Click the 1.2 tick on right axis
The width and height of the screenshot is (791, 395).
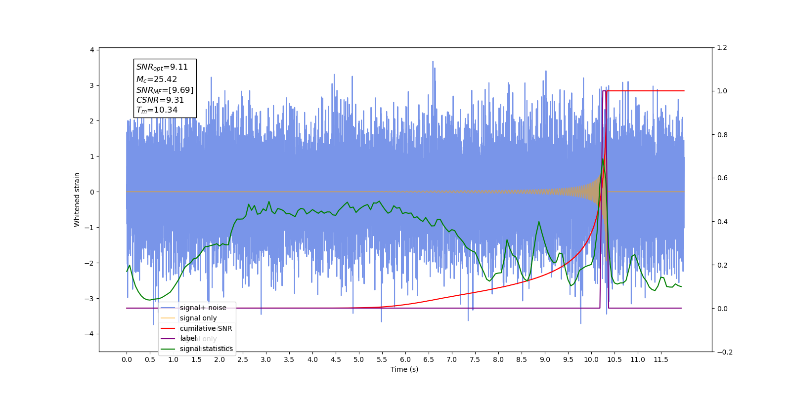pos(722,48)
